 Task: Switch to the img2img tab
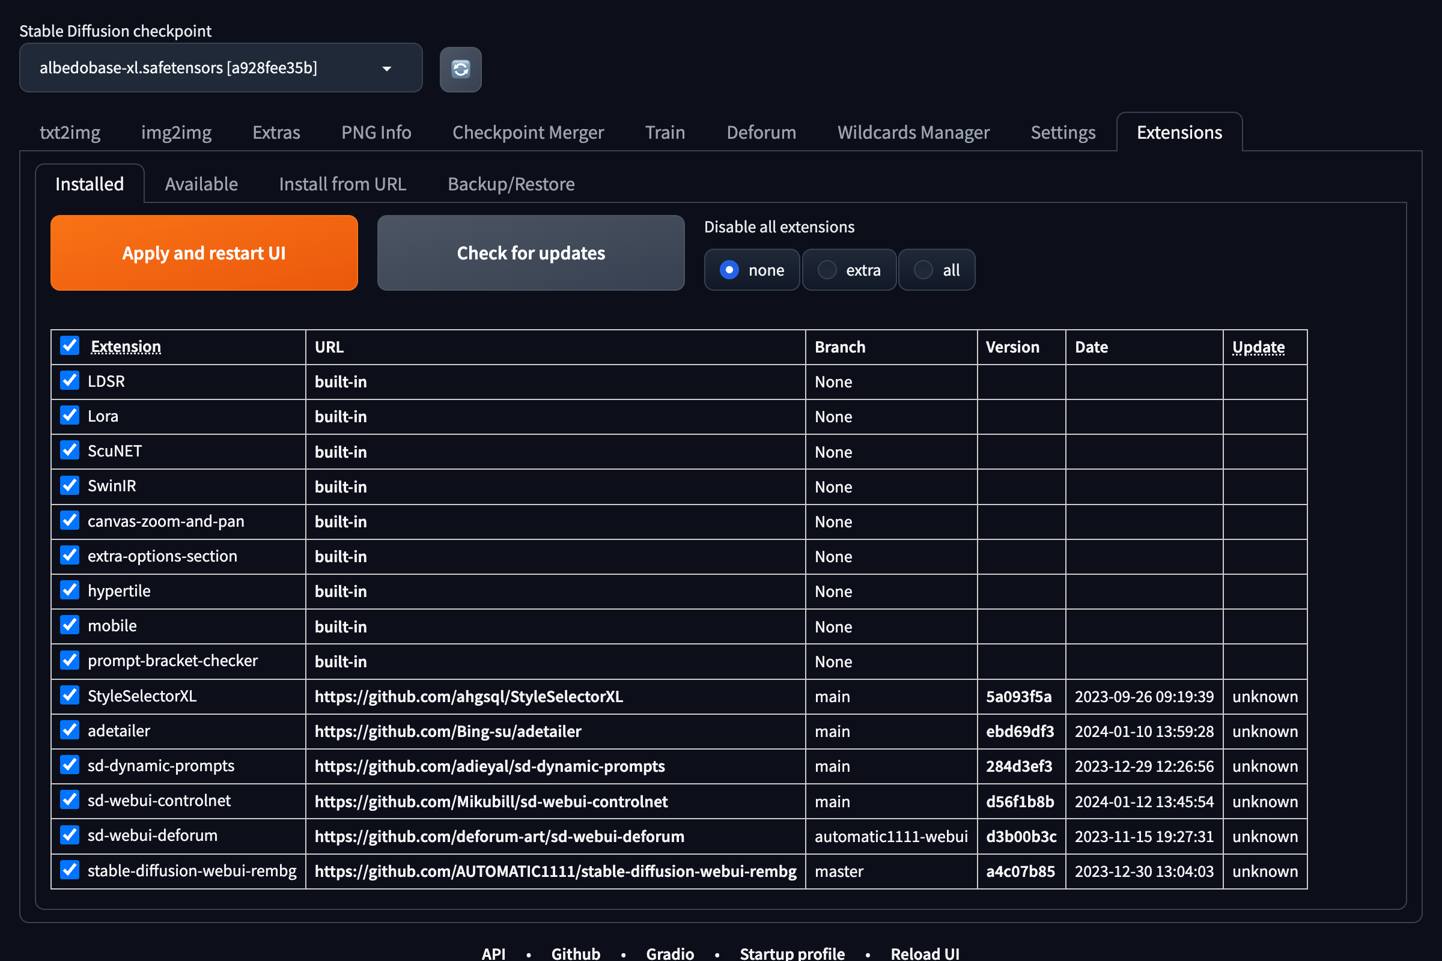point(176,132)
